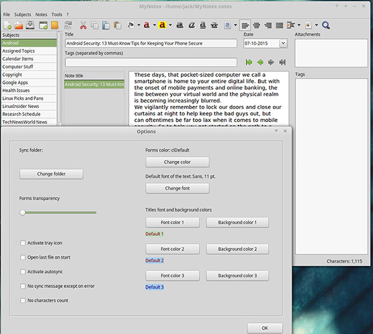Image resolution: width=373 pixels, height=334 pixels.
Task: Open the Subjects menu
Action: [22, 14]
